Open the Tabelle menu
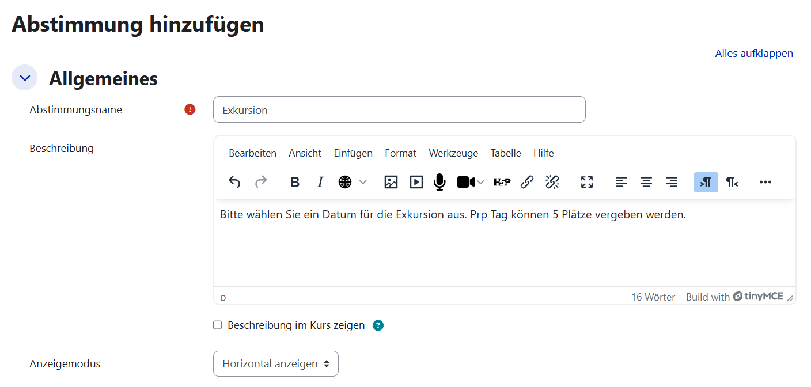 [505, 153]
